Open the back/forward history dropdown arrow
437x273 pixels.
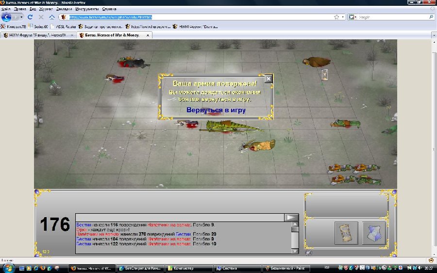tap(21, 17)
